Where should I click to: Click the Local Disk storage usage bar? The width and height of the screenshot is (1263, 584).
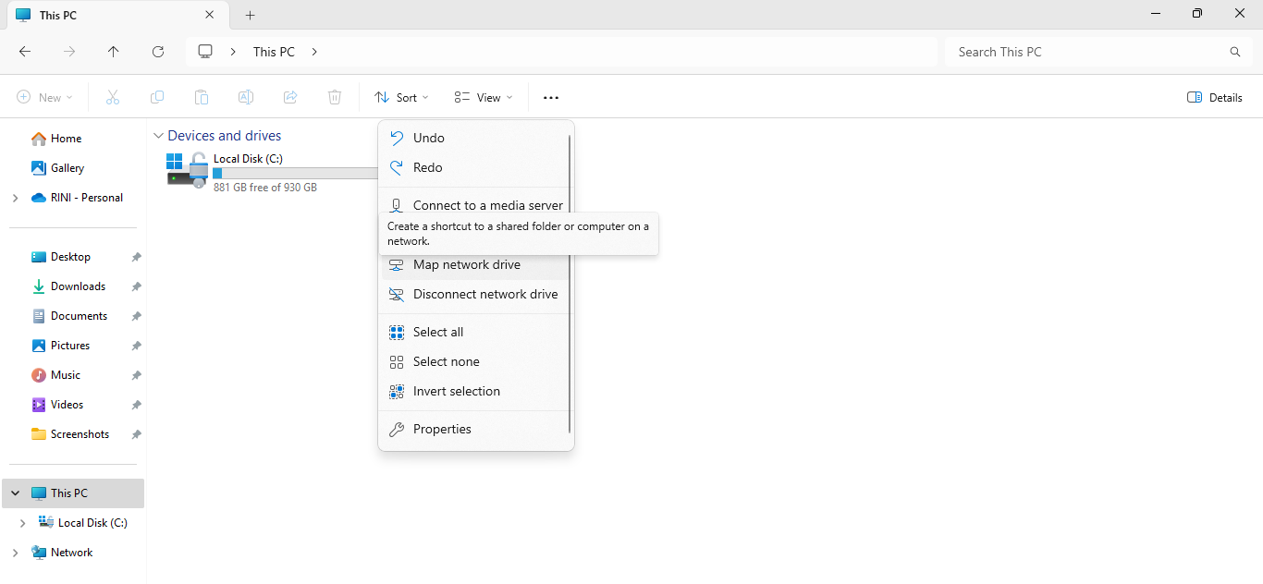click(294, 173)
